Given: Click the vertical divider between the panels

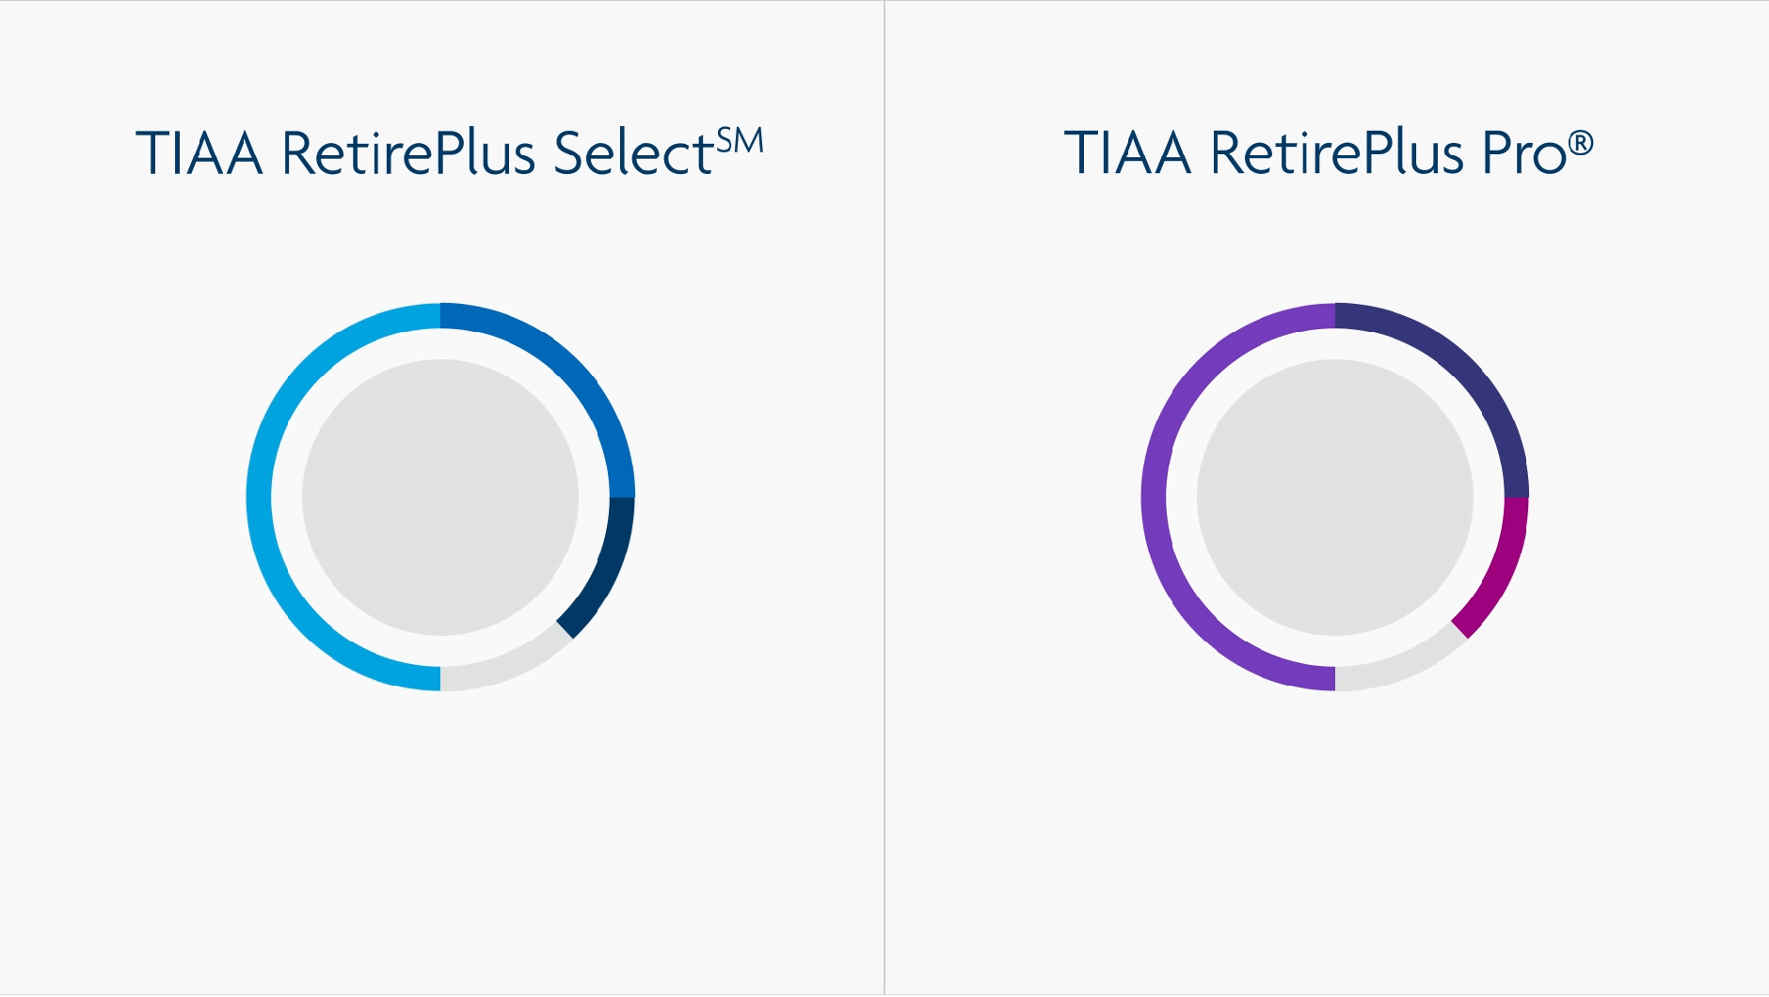Looking at the screenshot, I should 884,498.
